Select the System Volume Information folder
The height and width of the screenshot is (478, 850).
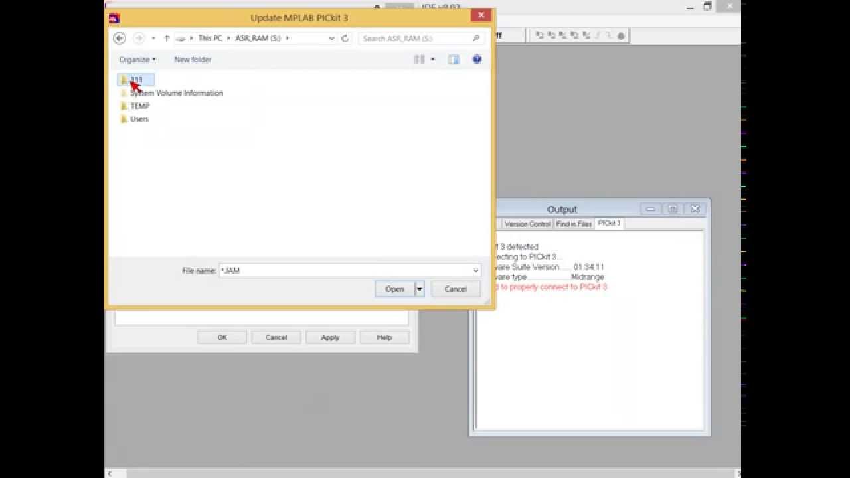(x=171, y=93)
